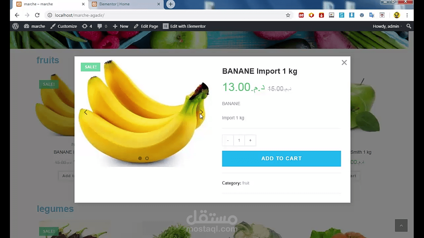424x238 pixels.
Task: Close the product quick view popup
Action: point(344,62)
